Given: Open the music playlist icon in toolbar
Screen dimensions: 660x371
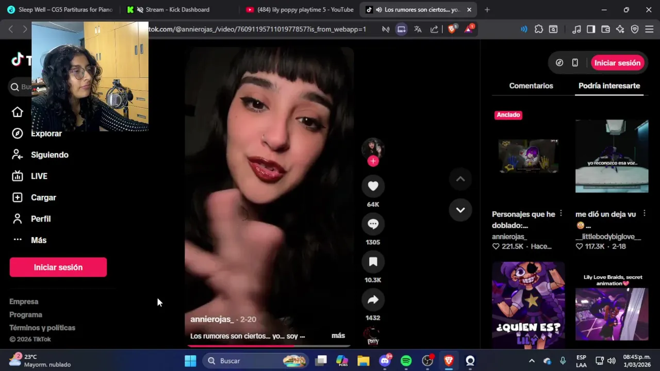Looking at the screenshot, I should point(577,29).
